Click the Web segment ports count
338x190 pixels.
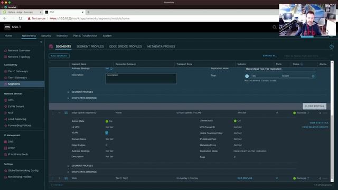click(277, 178)
